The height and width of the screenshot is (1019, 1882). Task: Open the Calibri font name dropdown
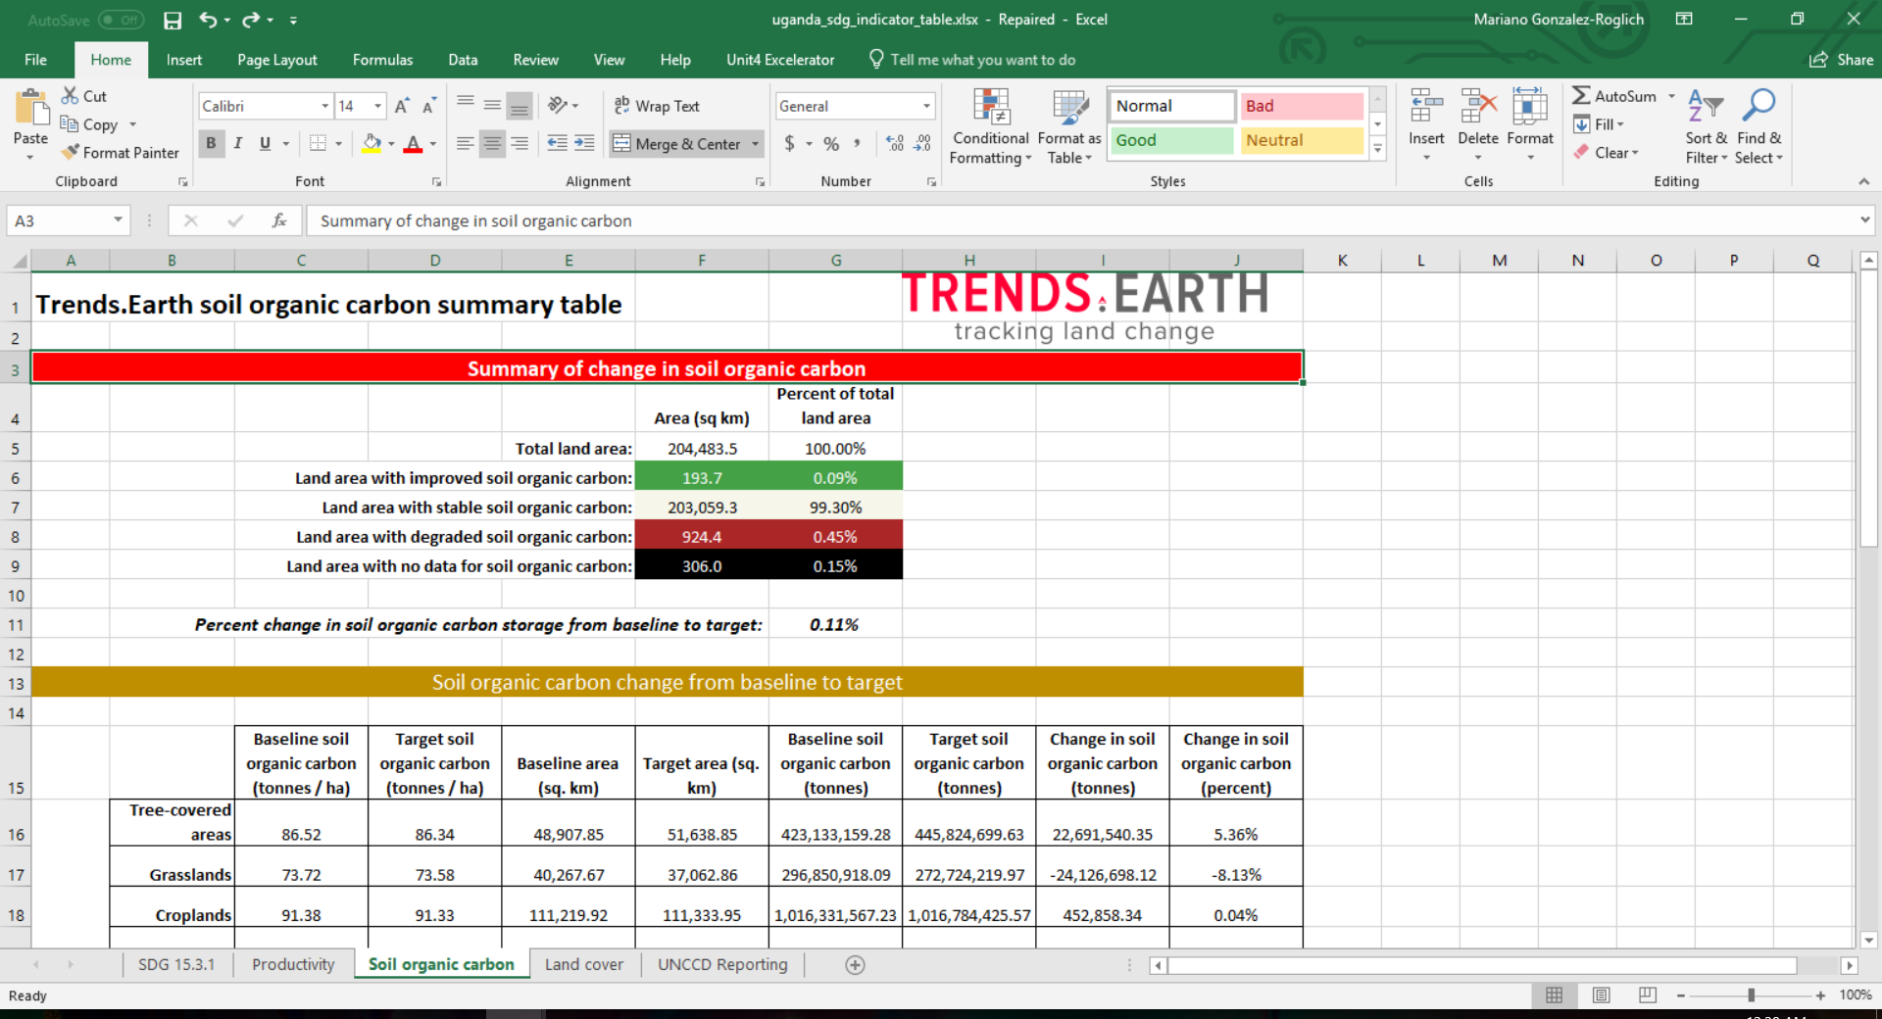pos(324,106)
